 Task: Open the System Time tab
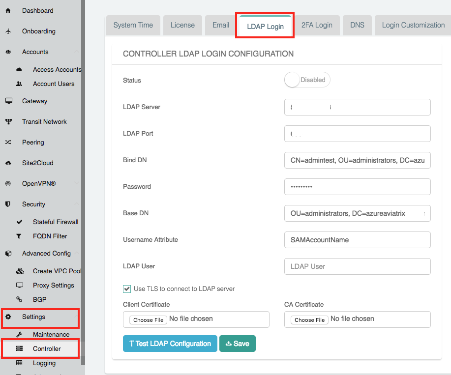pos(133,25)
